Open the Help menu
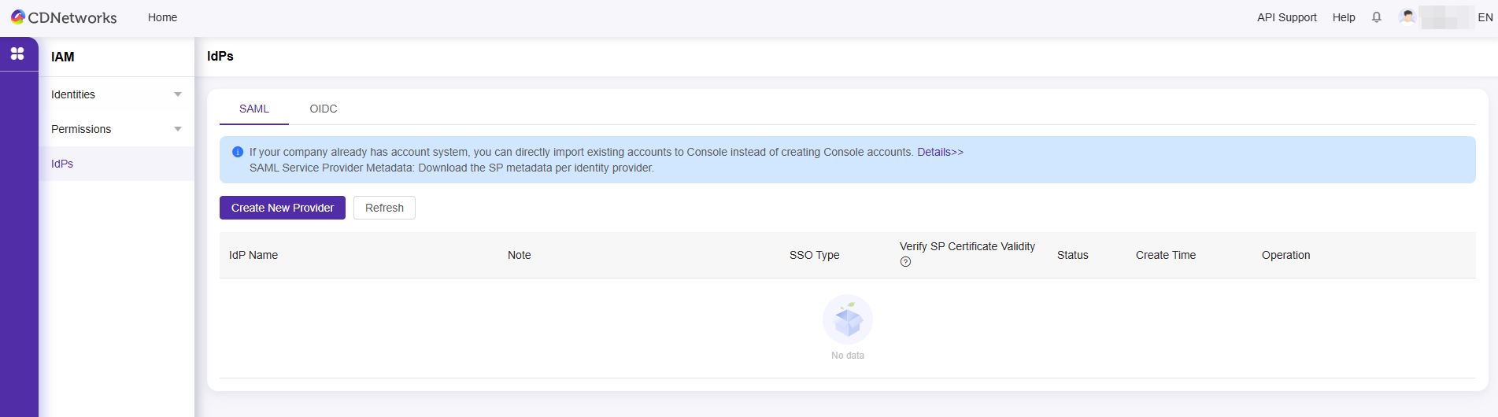Image resolution: width=1498 pixels, height=417 pixels. [x=1343, y=17]
